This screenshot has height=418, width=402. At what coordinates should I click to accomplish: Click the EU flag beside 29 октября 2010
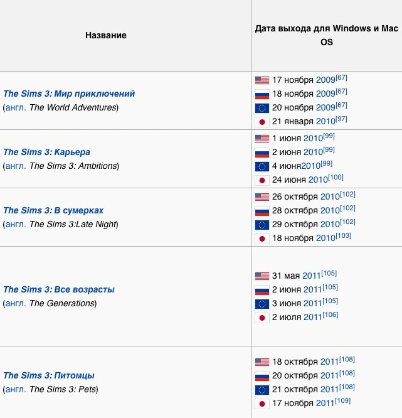point(262,225)
